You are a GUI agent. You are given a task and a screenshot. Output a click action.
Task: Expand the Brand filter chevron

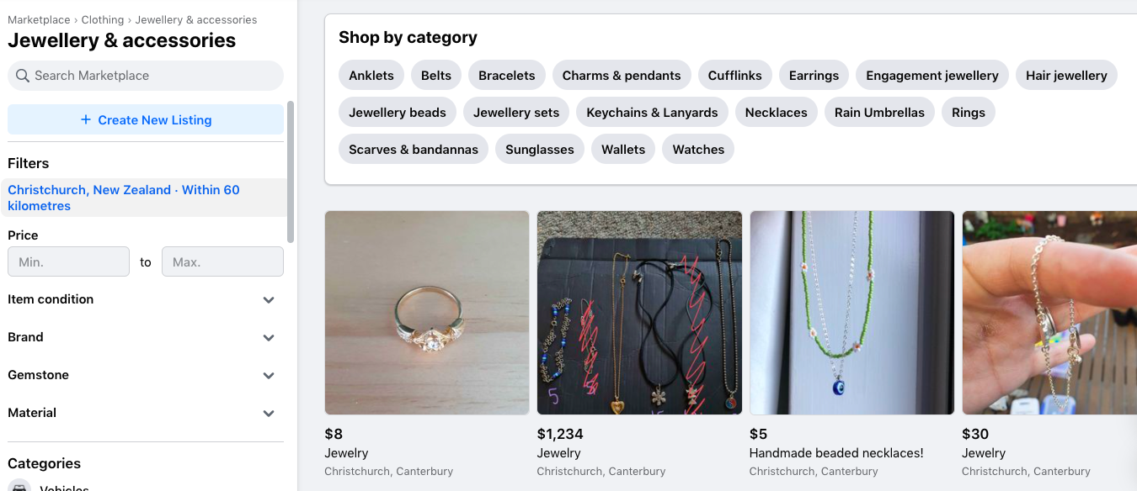click(269, 338)
